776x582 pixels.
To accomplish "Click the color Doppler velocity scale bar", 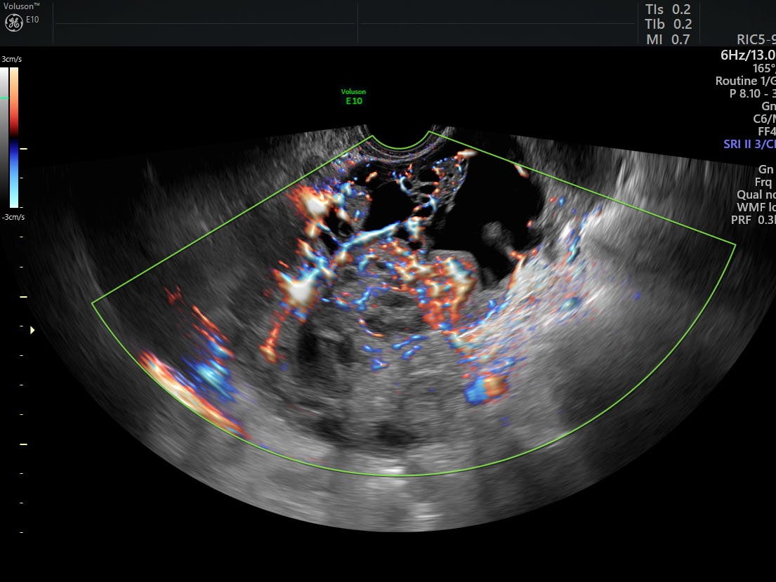I will tap(14, 137).
